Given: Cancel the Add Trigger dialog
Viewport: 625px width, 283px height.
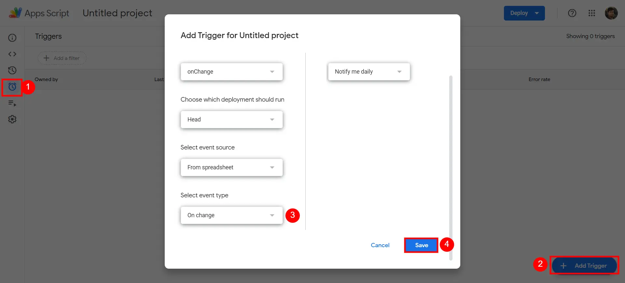Looking at the screenshot, I should (380, 245).
